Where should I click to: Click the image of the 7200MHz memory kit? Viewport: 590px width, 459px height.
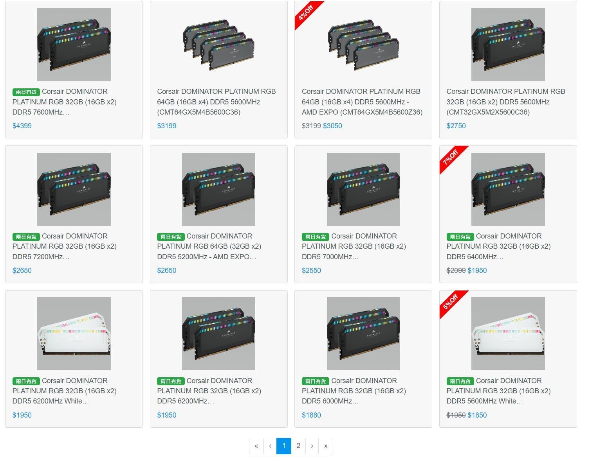(x=74, y=189)
